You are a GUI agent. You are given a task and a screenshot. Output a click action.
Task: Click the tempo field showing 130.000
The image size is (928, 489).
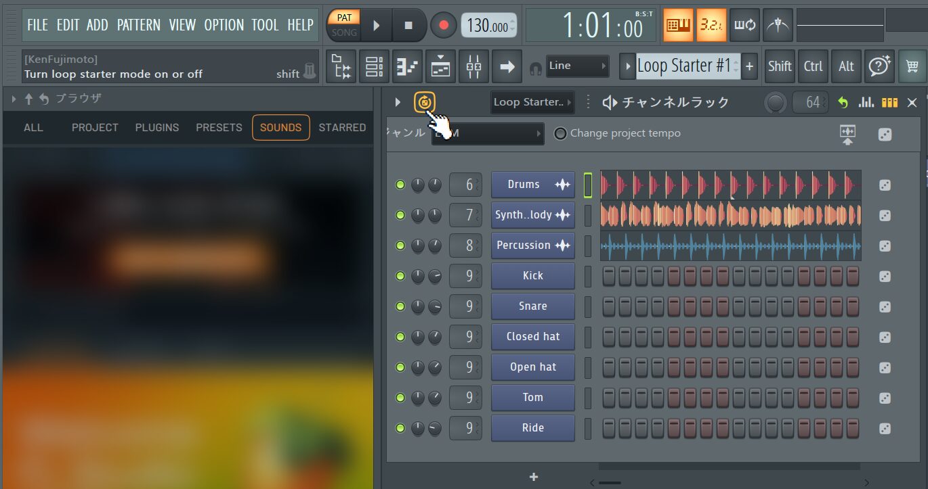(488, 26)
